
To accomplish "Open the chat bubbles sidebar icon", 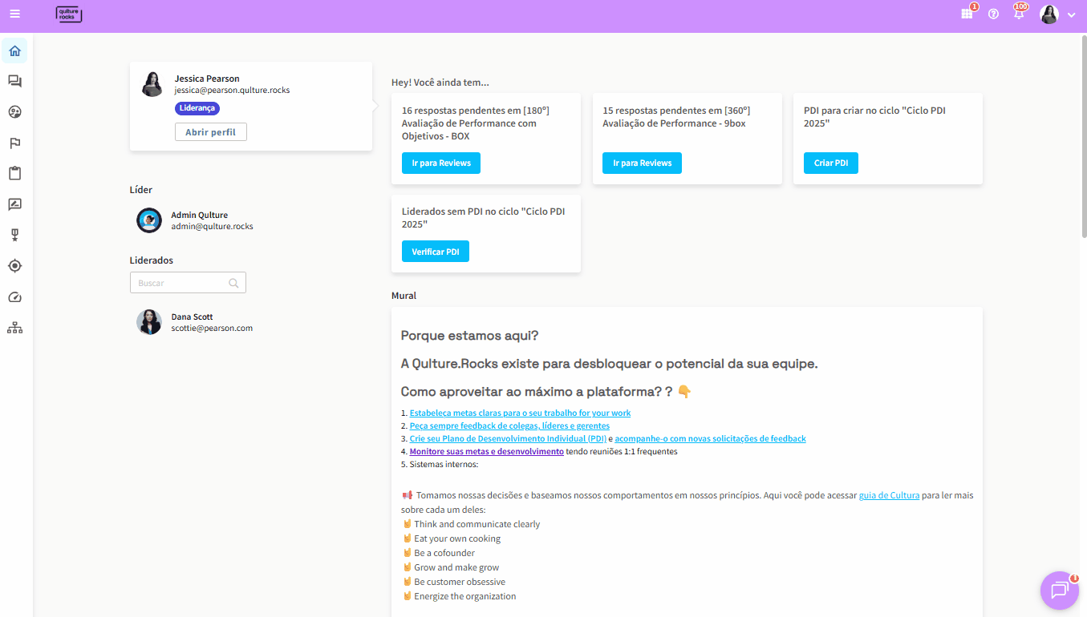I will pos(14,81).
